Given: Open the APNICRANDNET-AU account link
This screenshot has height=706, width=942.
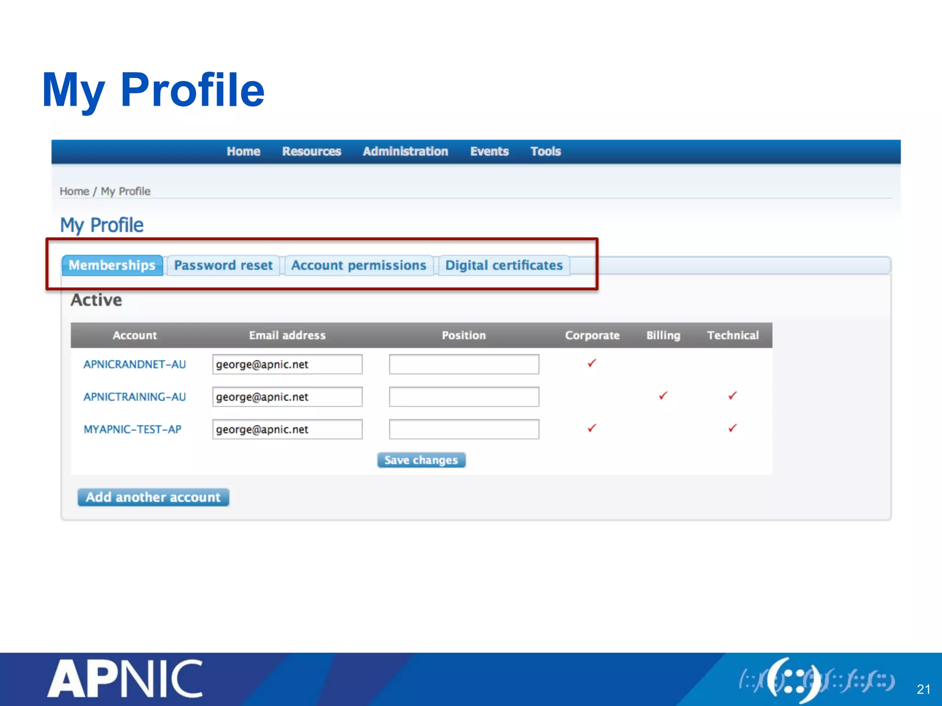Looking at the screenshot, I should pos(135,364).
